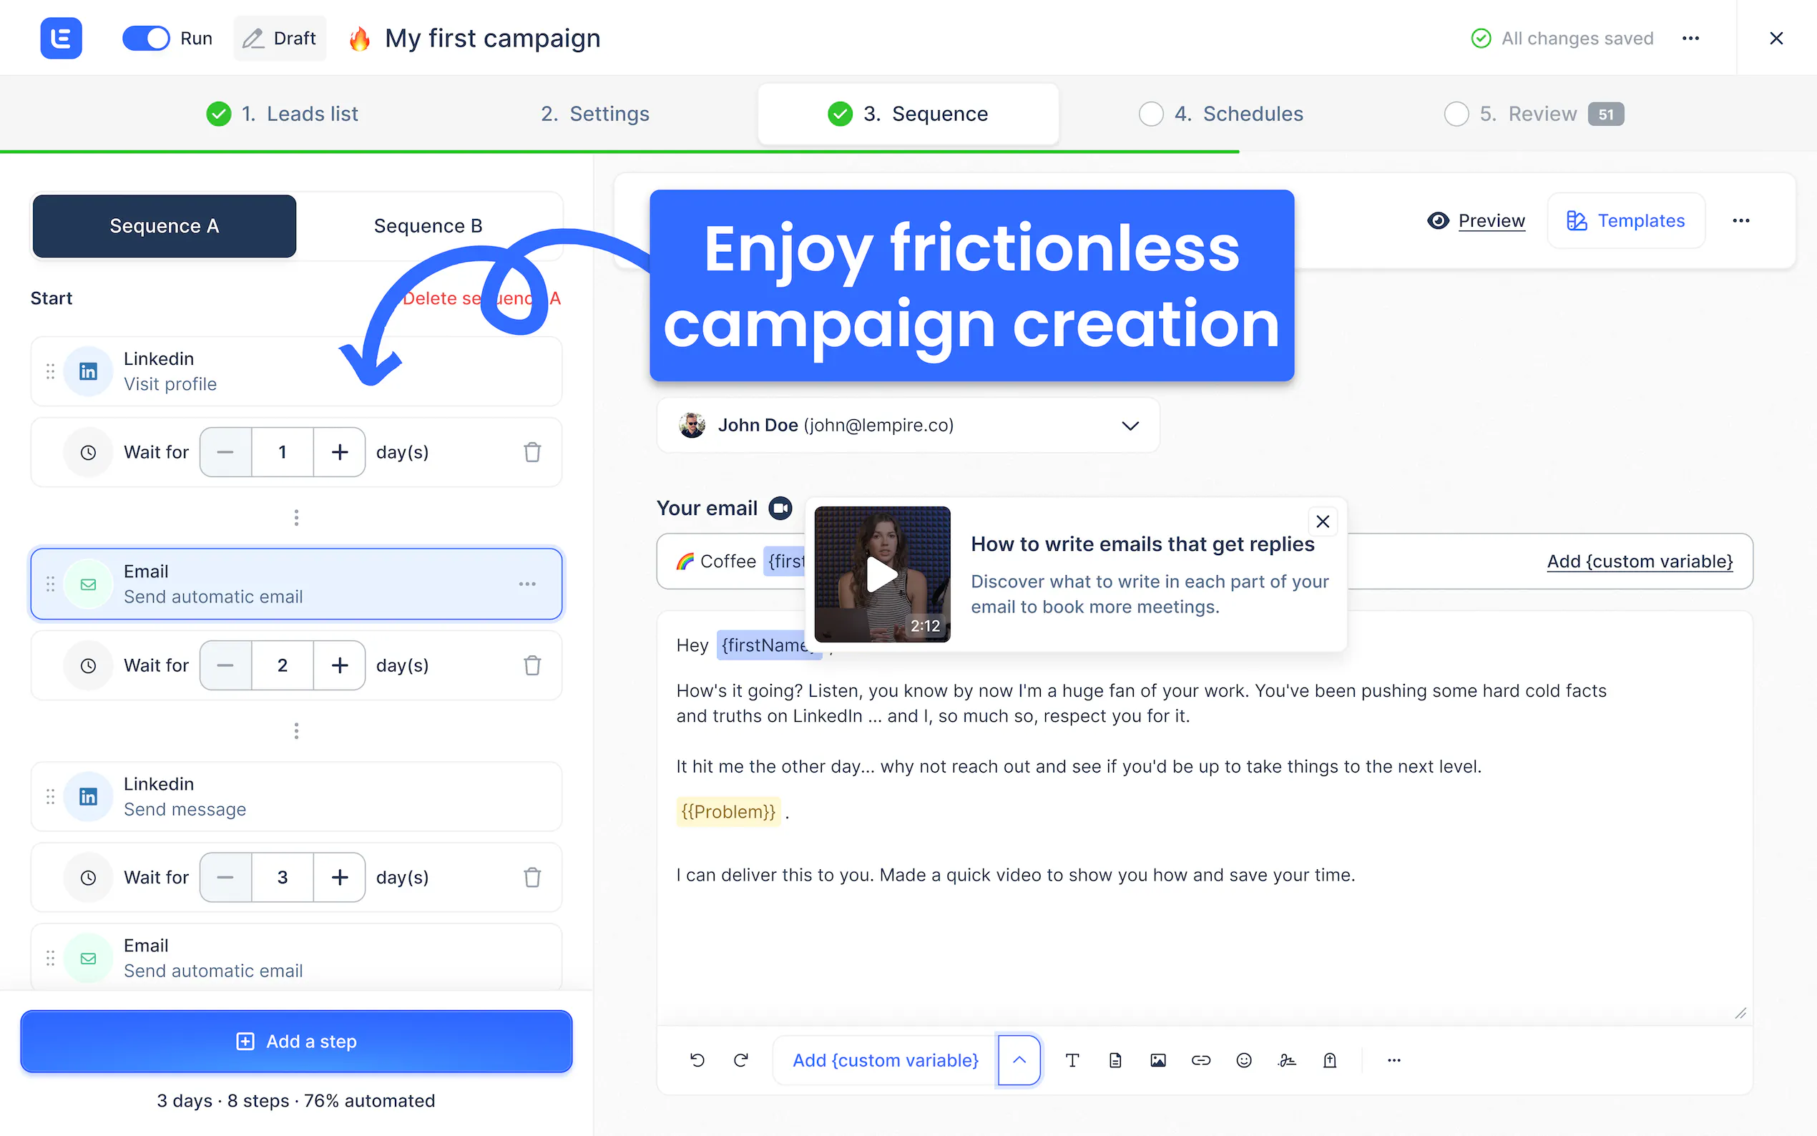This screenshot has width=1817, height=1136.
Task: Expand the custom variable chevron menu
Action: [1019, 1060]
